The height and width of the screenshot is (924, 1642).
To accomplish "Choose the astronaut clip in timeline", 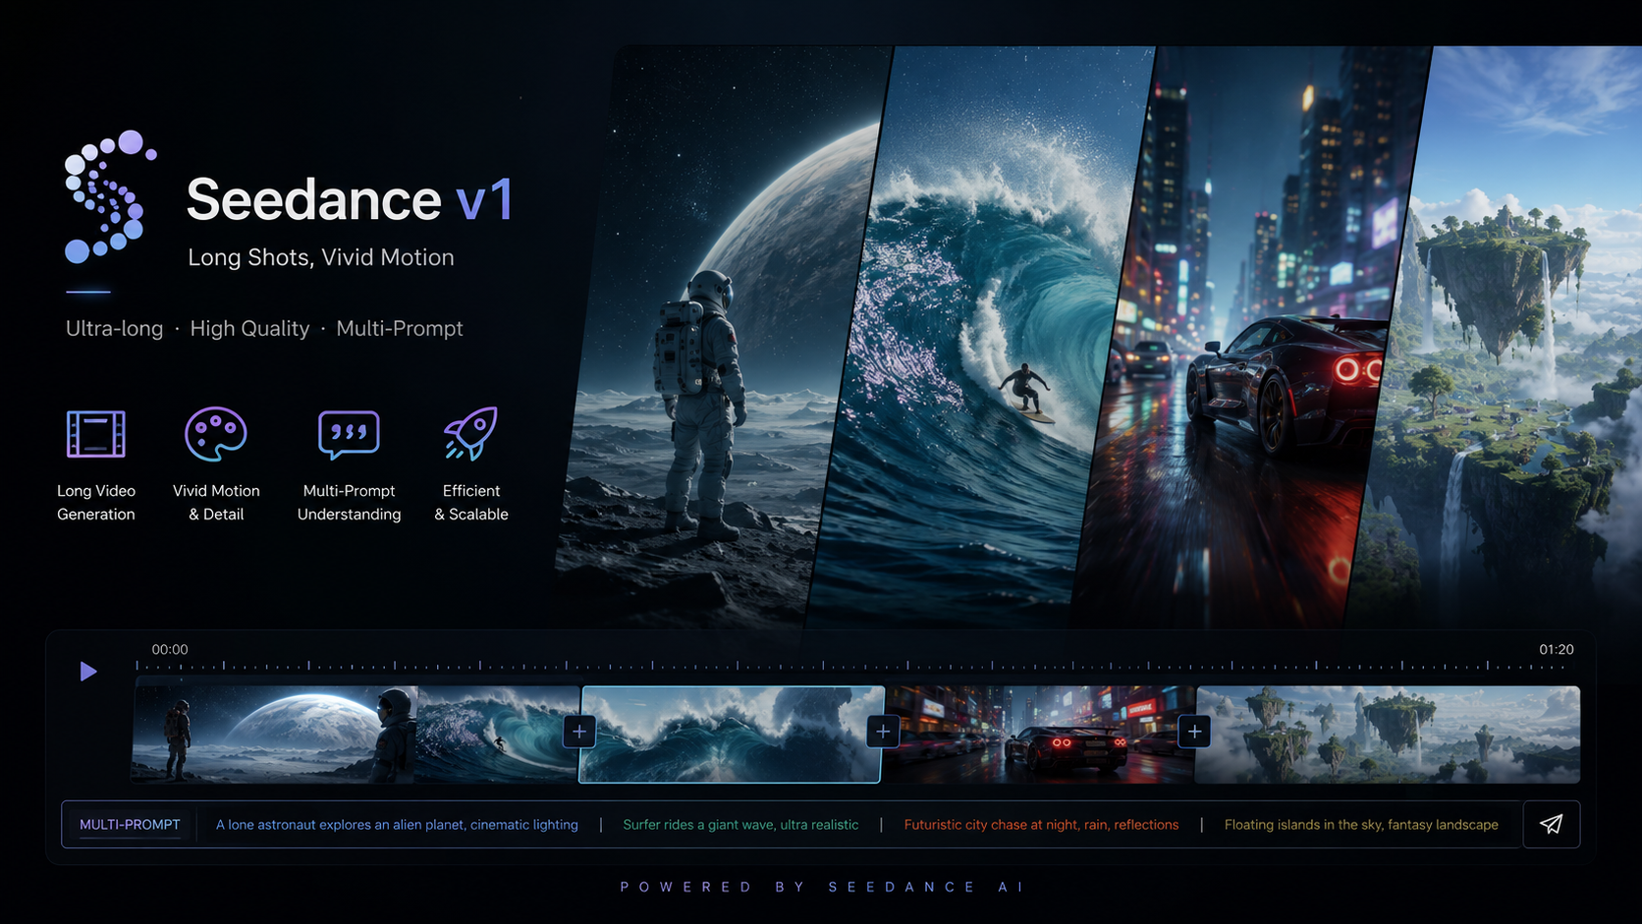I will pyautogui.click(x=275, y=734).
